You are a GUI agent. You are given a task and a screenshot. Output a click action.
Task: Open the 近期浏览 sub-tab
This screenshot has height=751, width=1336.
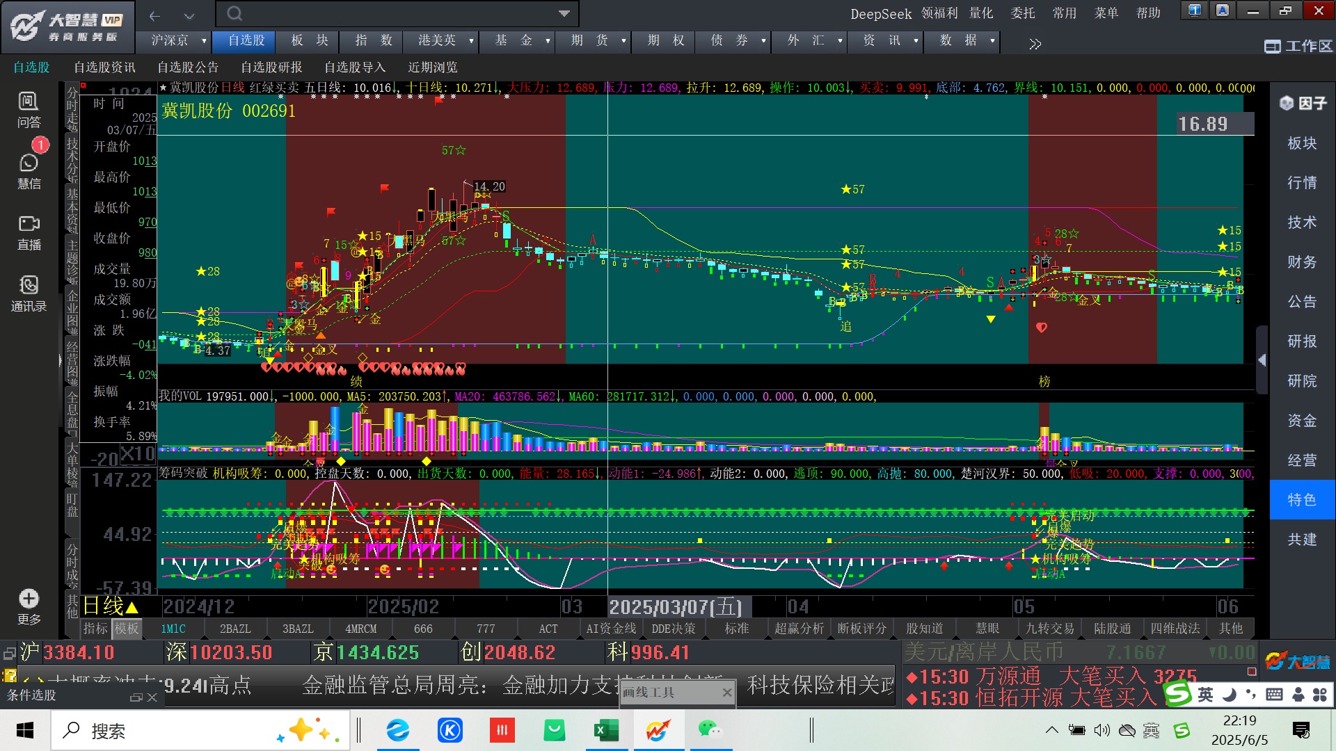coord(433,67)
